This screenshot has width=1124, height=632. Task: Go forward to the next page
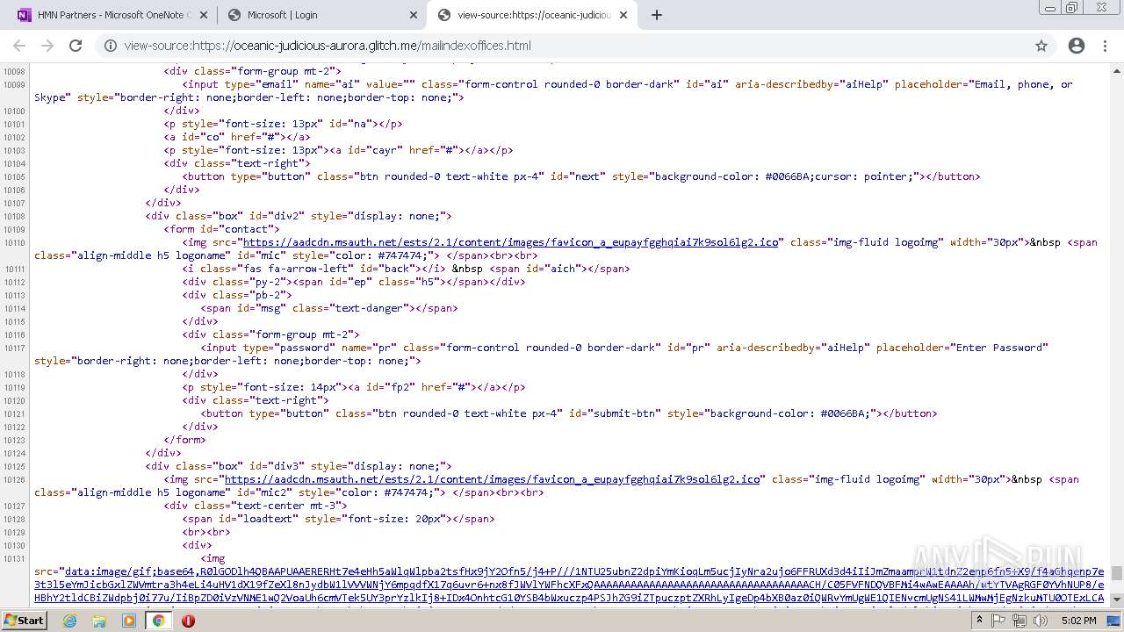coord(47,46)
